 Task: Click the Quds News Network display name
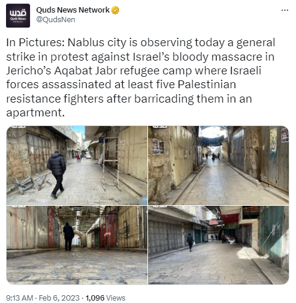click(73, 10)
